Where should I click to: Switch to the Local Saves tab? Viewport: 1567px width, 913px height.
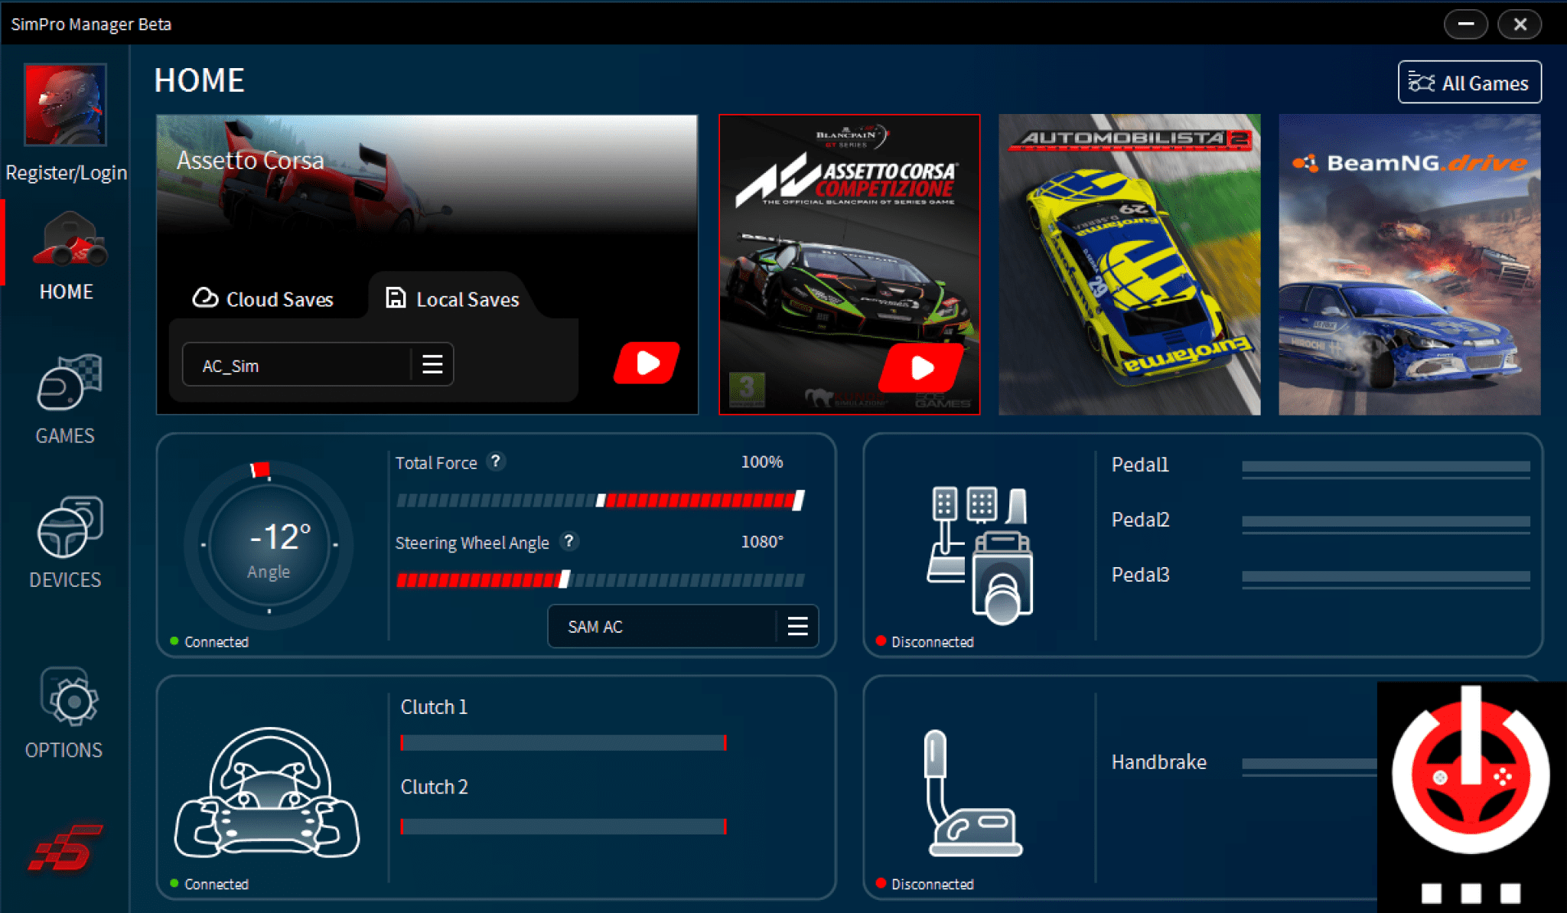[x=451, y=299]
